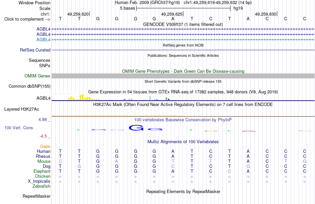
Task: Click the 'Click to complement -->' label
Action: pos(27,19)
